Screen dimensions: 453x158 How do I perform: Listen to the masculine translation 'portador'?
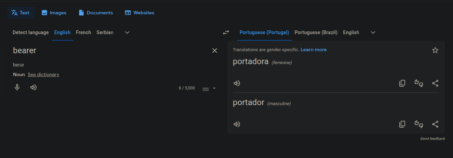point(237,124)
